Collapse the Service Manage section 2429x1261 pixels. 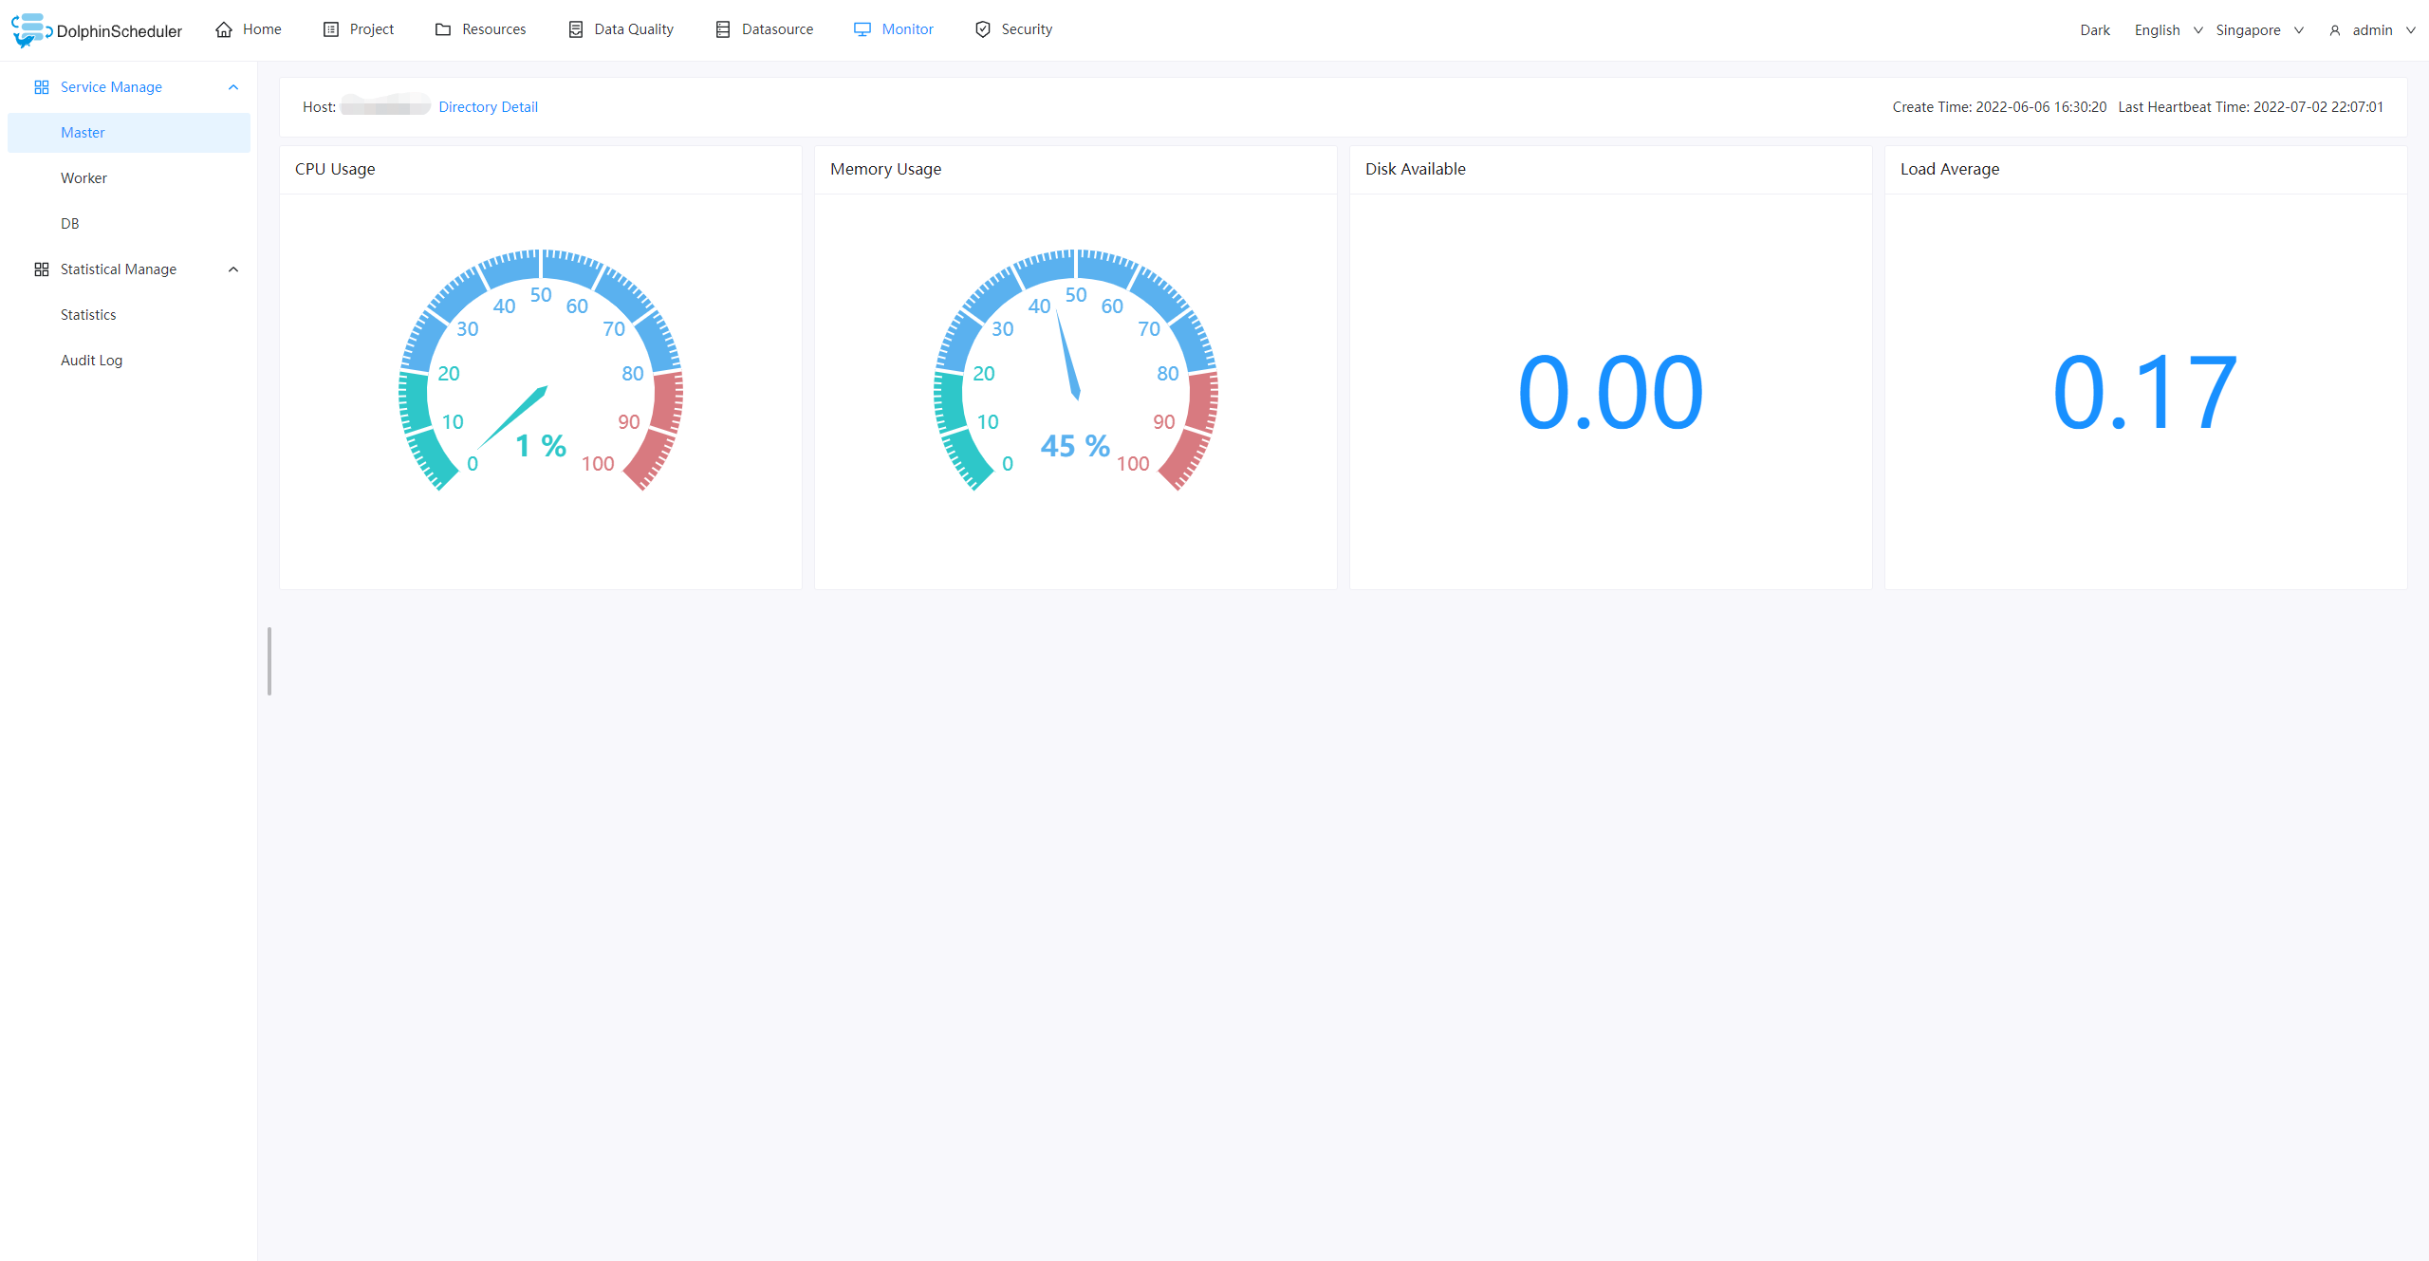tap(233, 87)
